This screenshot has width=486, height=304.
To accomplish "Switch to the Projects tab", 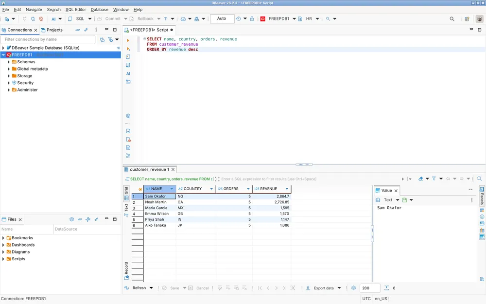I will [x=52, y=30].
